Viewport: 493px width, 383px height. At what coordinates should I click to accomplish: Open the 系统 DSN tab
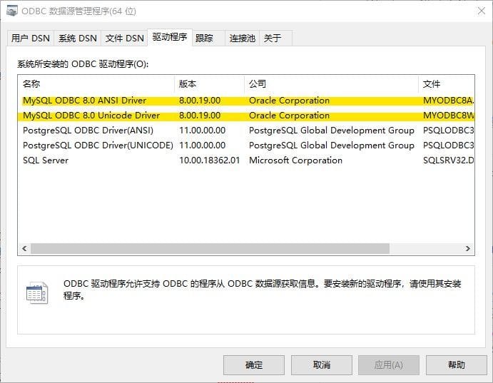pyautogui.click(x=77, y=39)
